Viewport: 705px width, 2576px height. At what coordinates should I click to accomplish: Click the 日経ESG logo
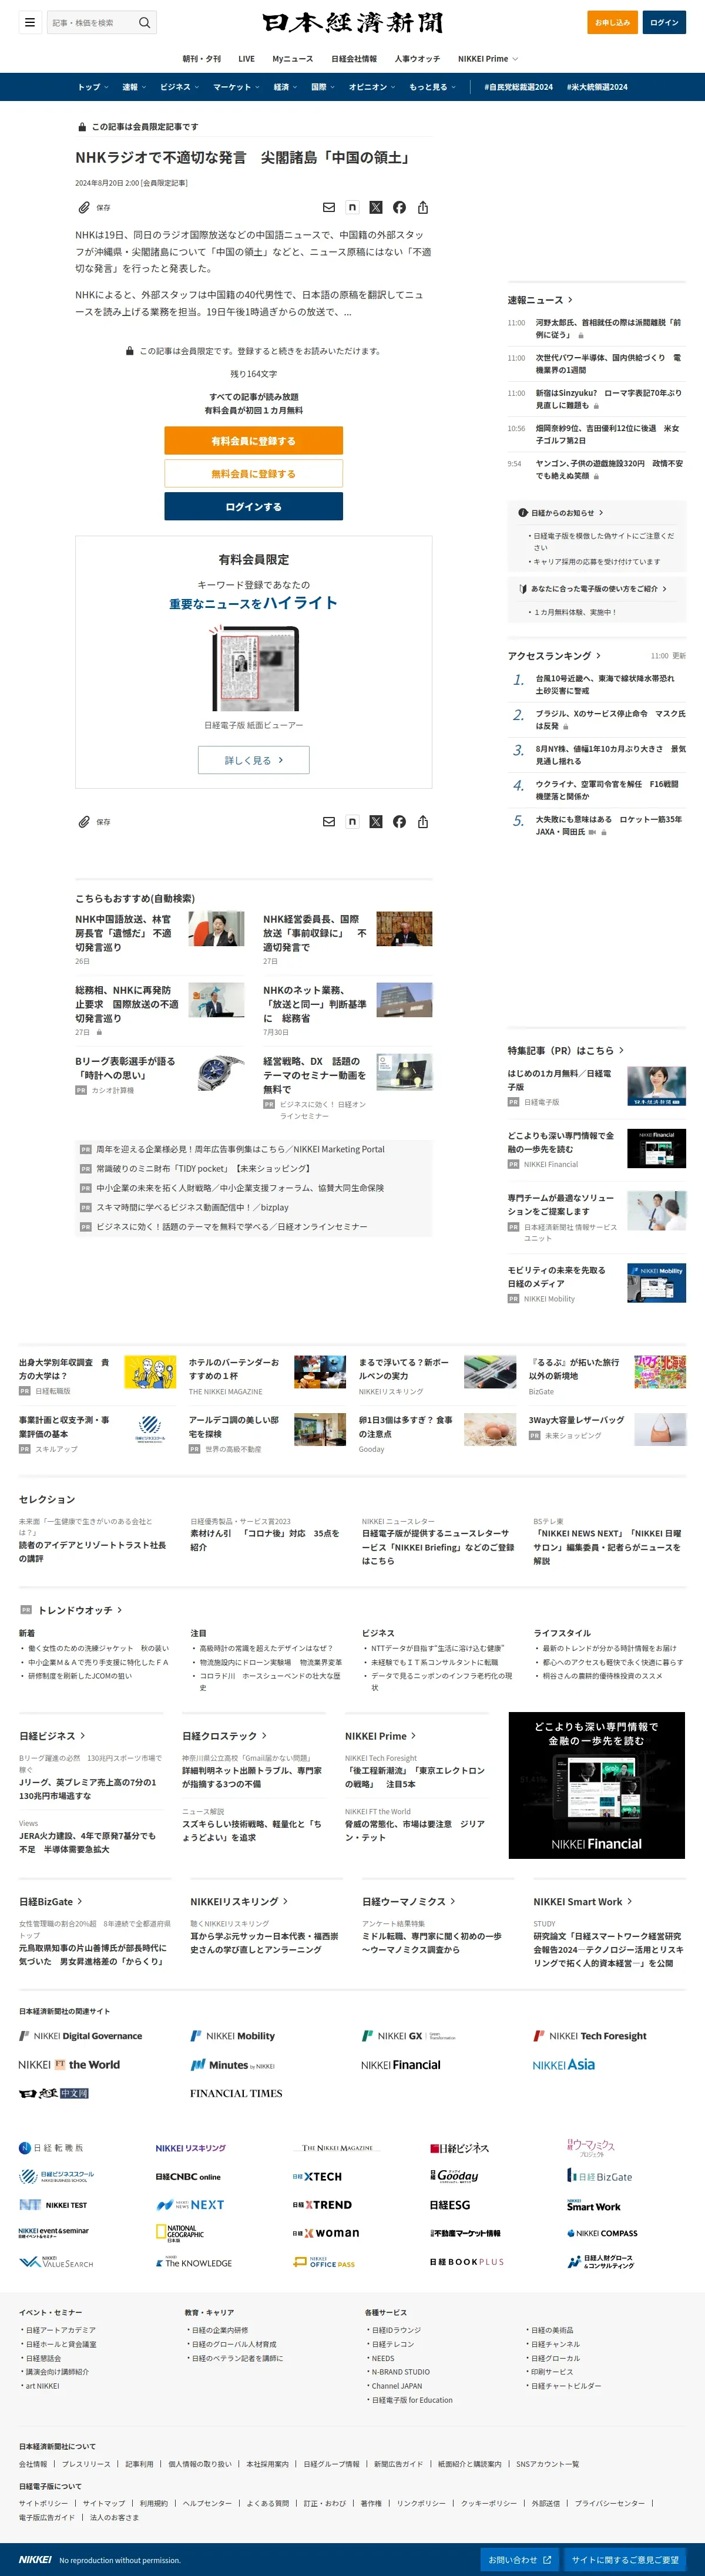pyautogui.click(x=450, y=2205)
